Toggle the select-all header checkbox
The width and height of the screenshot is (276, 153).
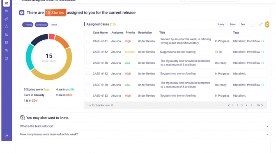(x=88, y=32)
